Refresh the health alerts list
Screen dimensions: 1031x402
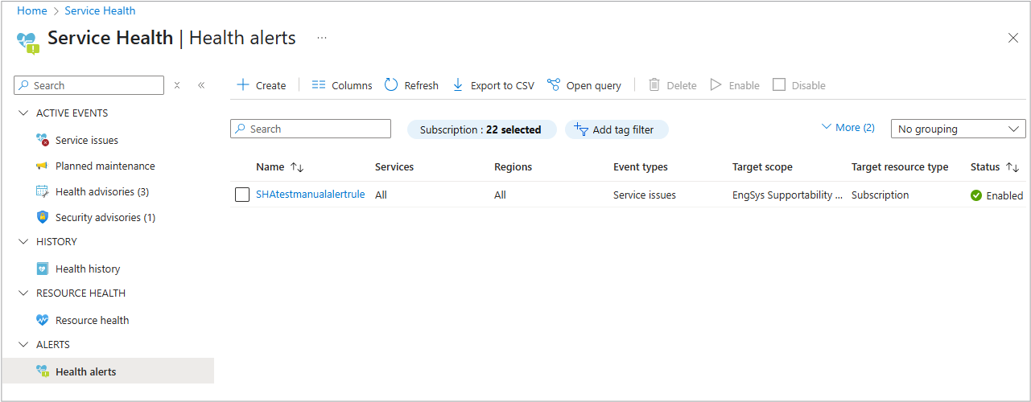tap(411, 85)
